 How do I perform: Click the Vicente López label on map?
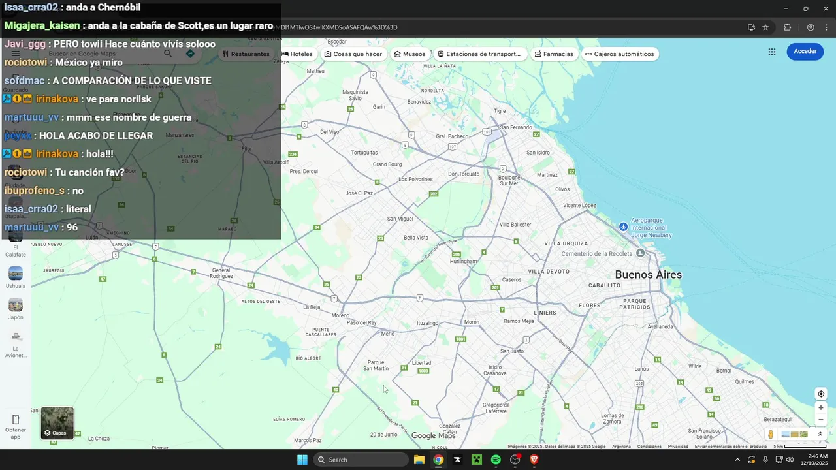[579, 205]
